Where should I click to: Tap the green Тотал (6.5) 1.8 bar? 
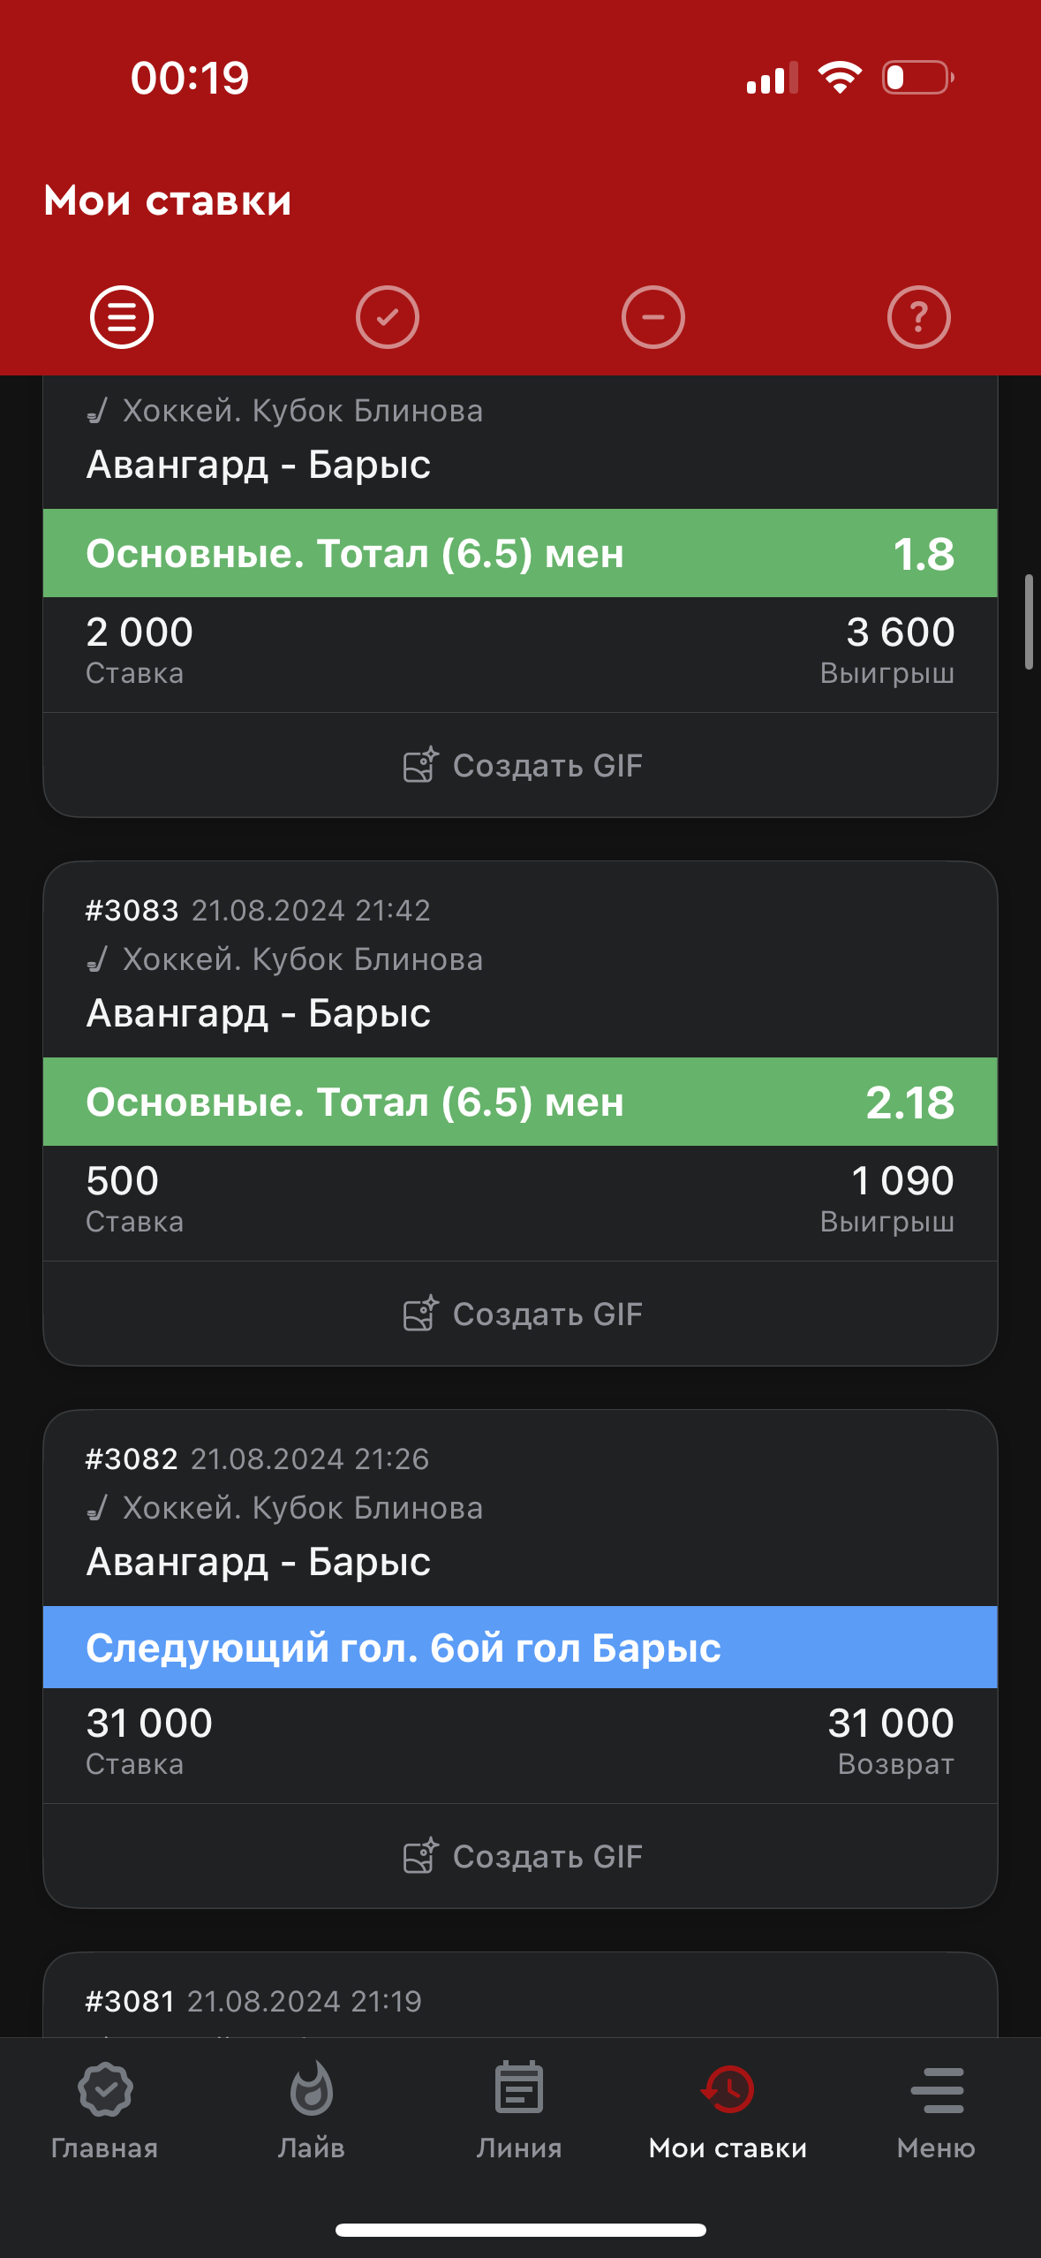521,554
